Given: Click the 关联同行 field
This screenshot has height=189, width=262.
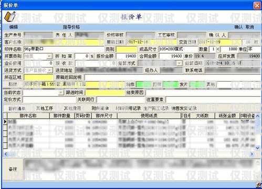Looking at the screenshot, I should click(120, 99).
